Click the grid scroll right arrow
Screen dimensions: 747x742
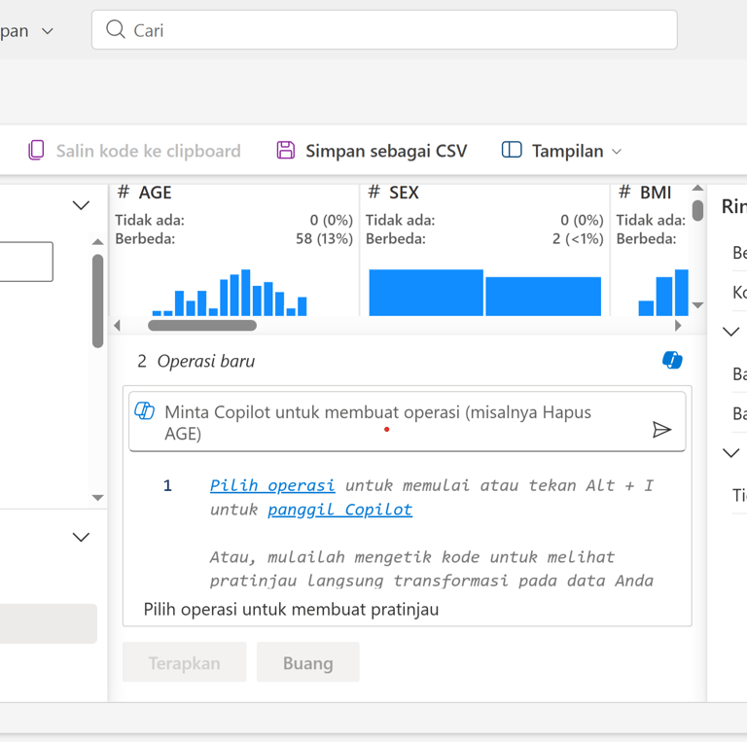click(678, 326)
